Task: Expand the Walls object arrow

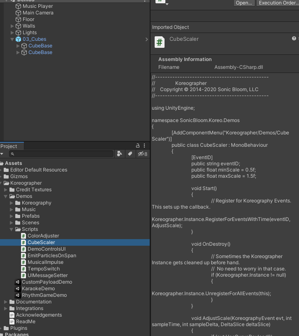Action: tap(12, 26)
